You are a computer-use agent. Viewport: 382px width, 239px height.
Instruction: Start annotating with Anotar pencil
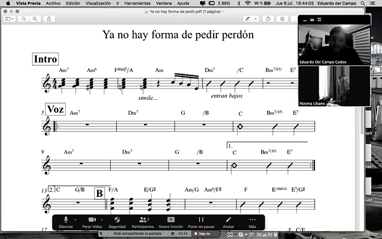228,222
